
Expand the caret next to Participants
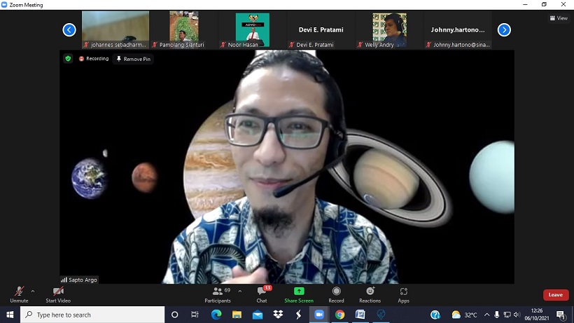[x=240, y=291]
